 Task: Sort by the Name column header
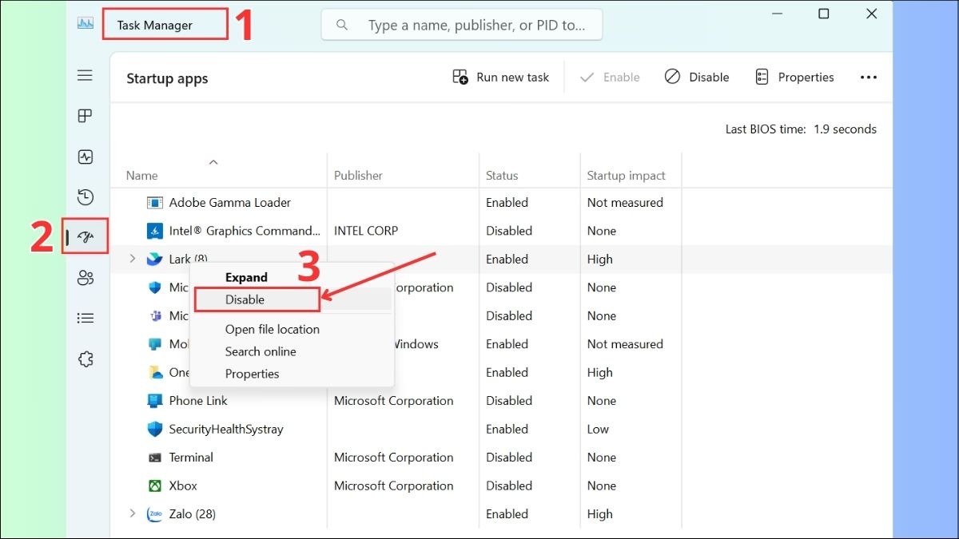[x=142, y=176]
